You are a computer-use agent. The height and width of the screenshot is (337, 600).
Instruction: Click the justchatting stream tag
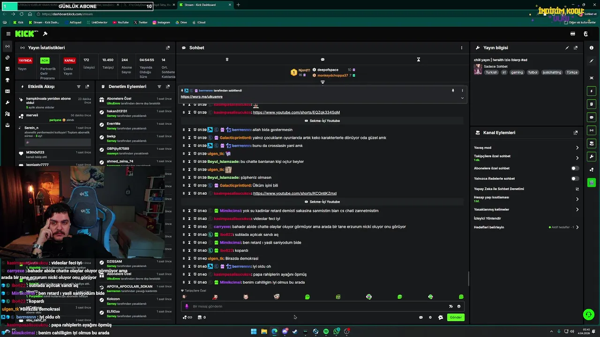[552, 73]
